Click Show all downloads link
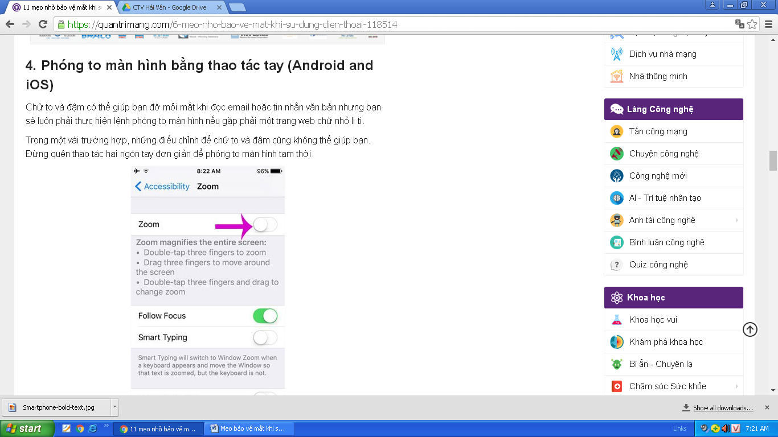This screenshot has width=778, height=437. pos(722,408)
